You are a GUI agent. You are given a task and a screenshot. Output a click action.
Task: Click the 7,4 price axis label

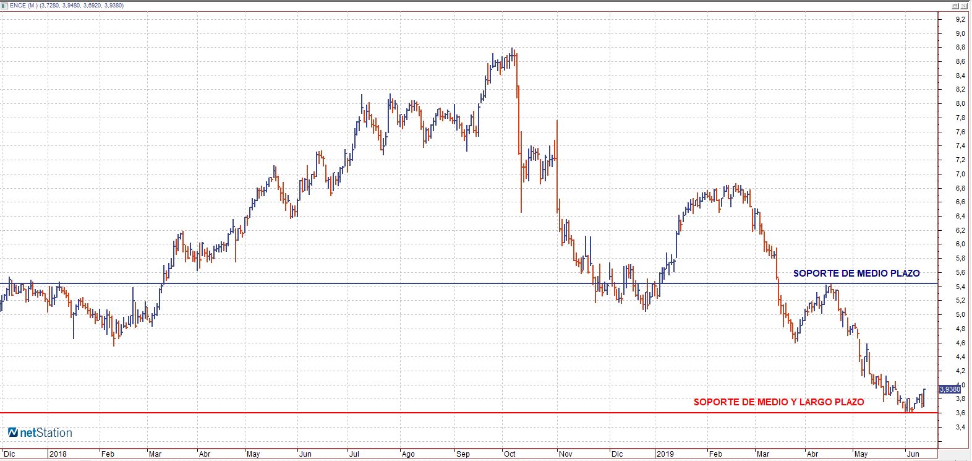pos(960,146)
